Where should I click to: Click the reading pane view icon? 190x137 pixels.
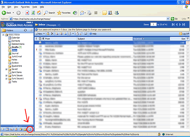tap(69, 34)
